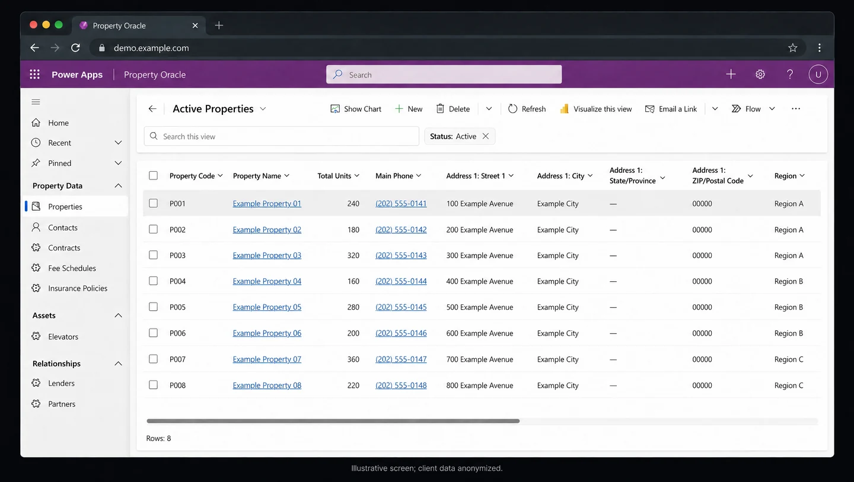The image size is (854, 482).
Task: Open Region column header menu
Action: [x=790, y=176]
